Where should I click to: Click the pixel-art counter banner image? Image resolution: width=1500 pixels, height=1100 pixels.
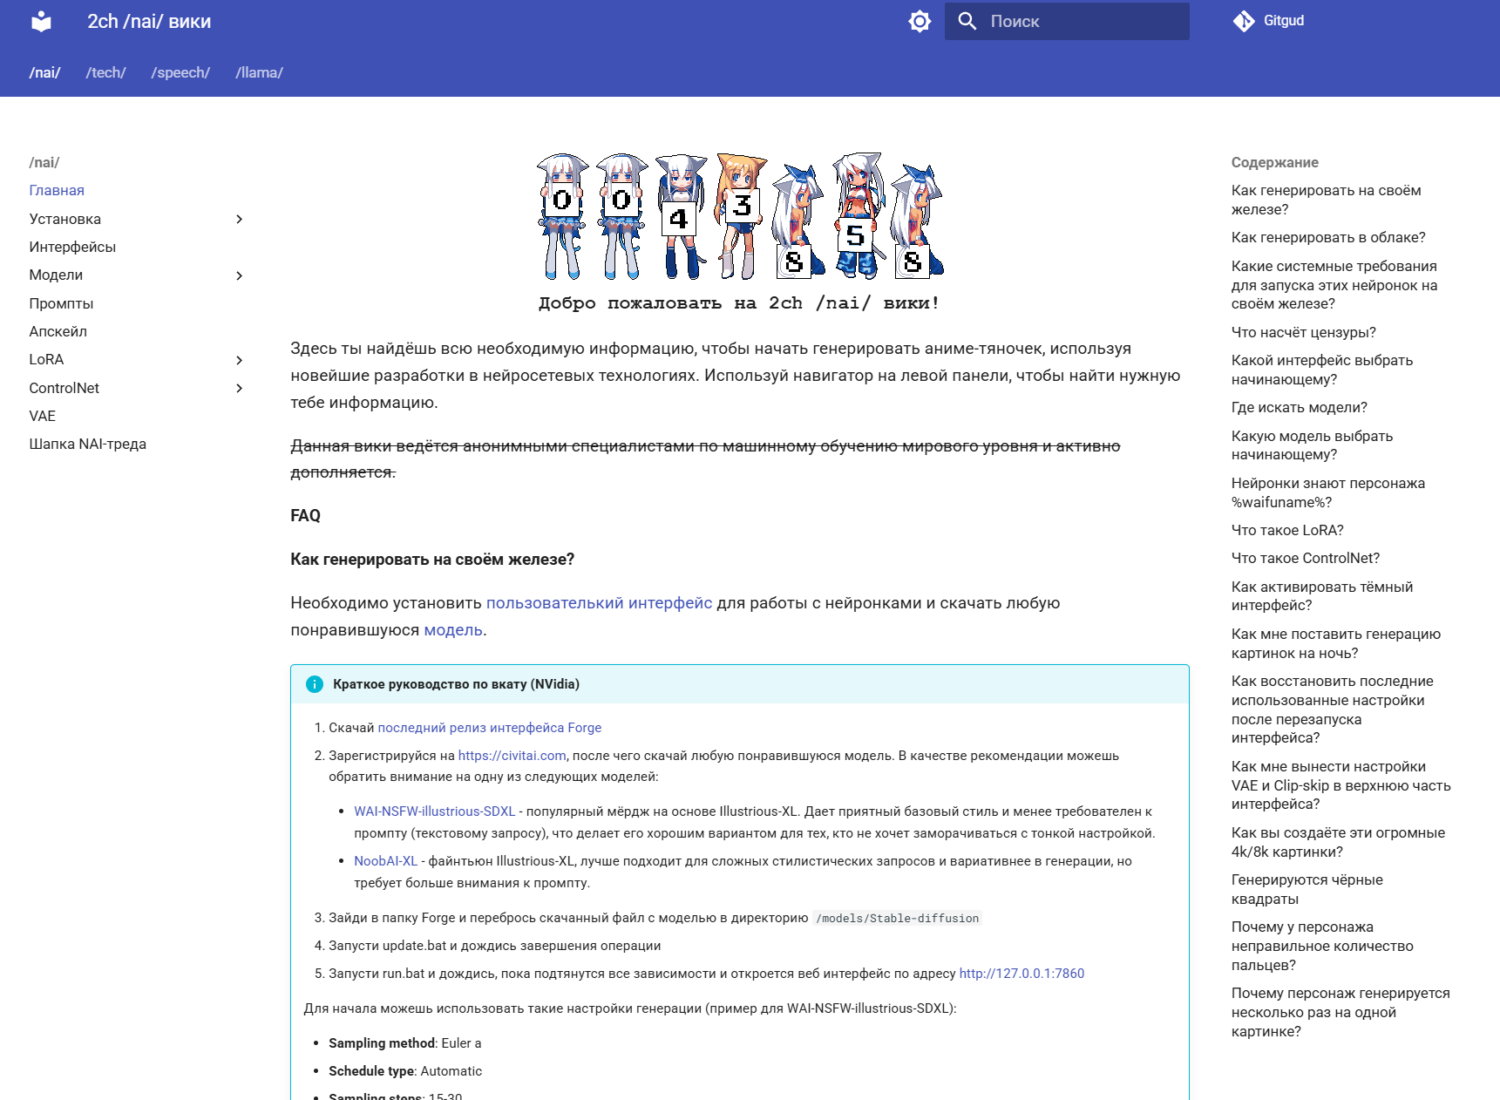click(740, 216)
